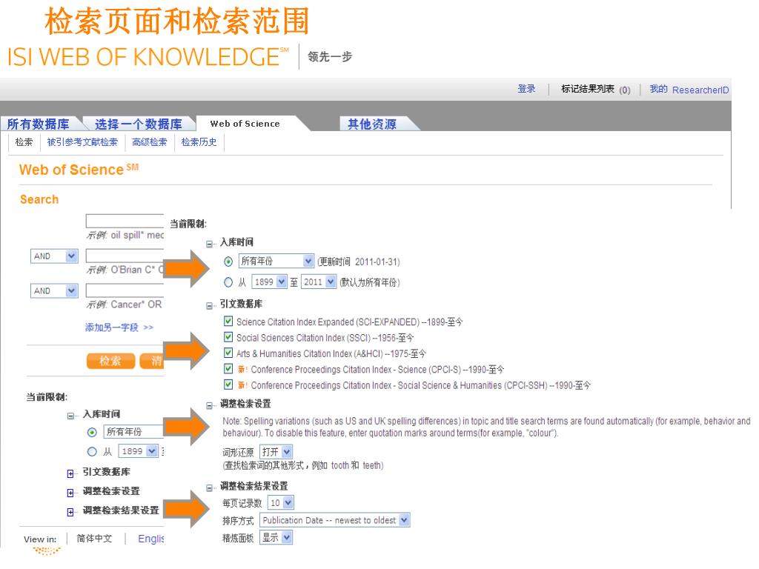
Task: Toggle Arts & Humanities Citation Index checkbox
Action: 228,353
